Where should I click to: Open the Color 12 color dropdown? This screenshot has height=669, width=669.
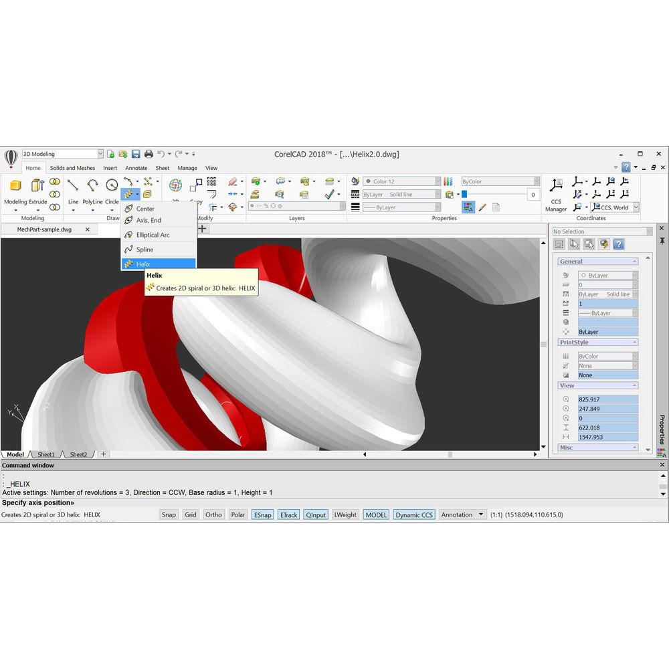point(401,181)
